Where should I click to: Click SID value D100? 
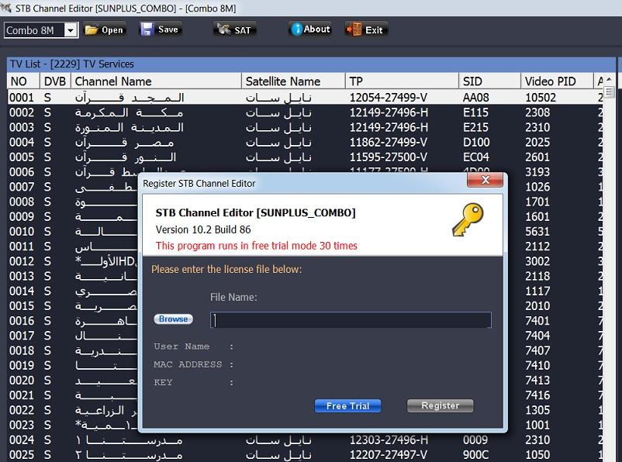(476, 143)
